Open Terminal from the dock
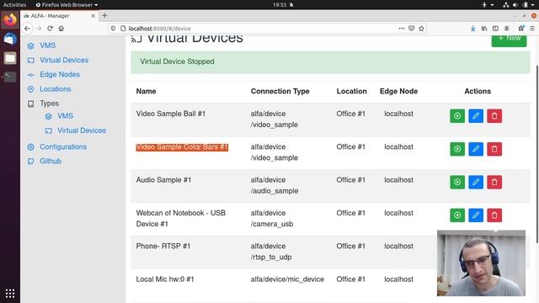Viewport: 539px width, 303px height. click(x=10, y=77)
